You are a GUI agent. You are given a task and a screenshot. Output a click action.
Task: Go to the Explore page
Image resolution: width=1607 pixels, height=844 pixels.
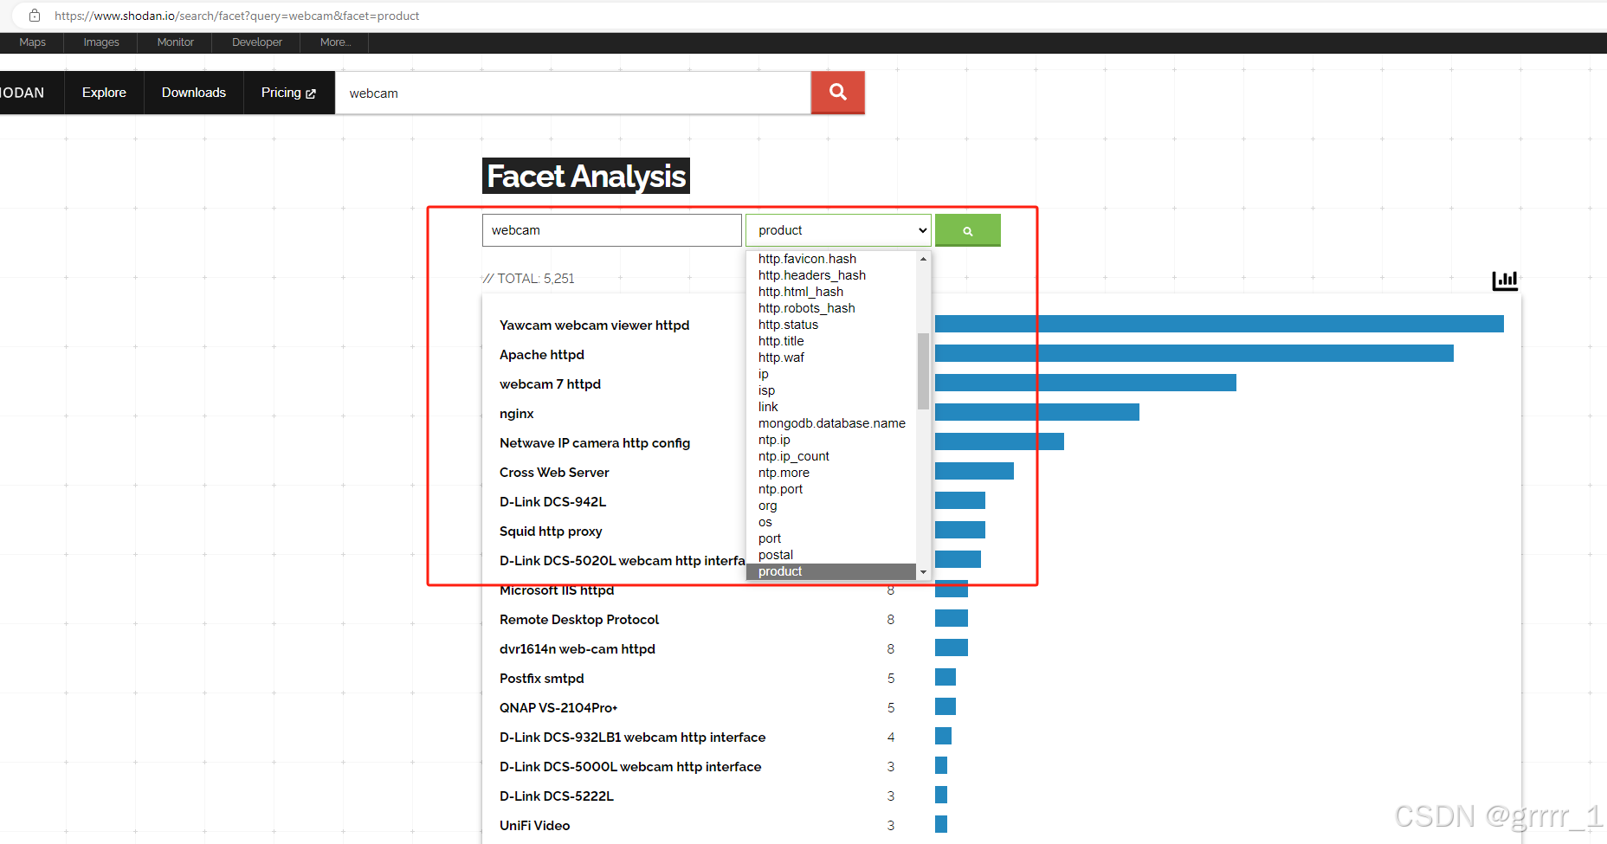click(x=104, y=93)
